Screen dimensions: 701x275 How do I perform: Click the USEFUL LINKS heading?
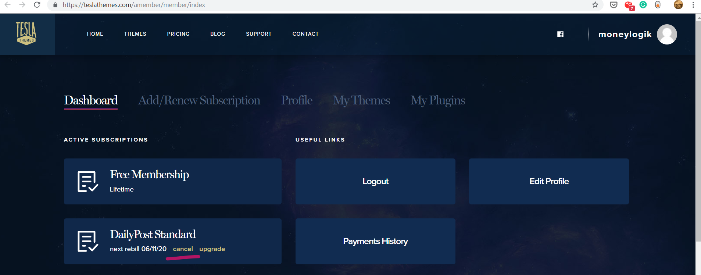click(320, 140)
